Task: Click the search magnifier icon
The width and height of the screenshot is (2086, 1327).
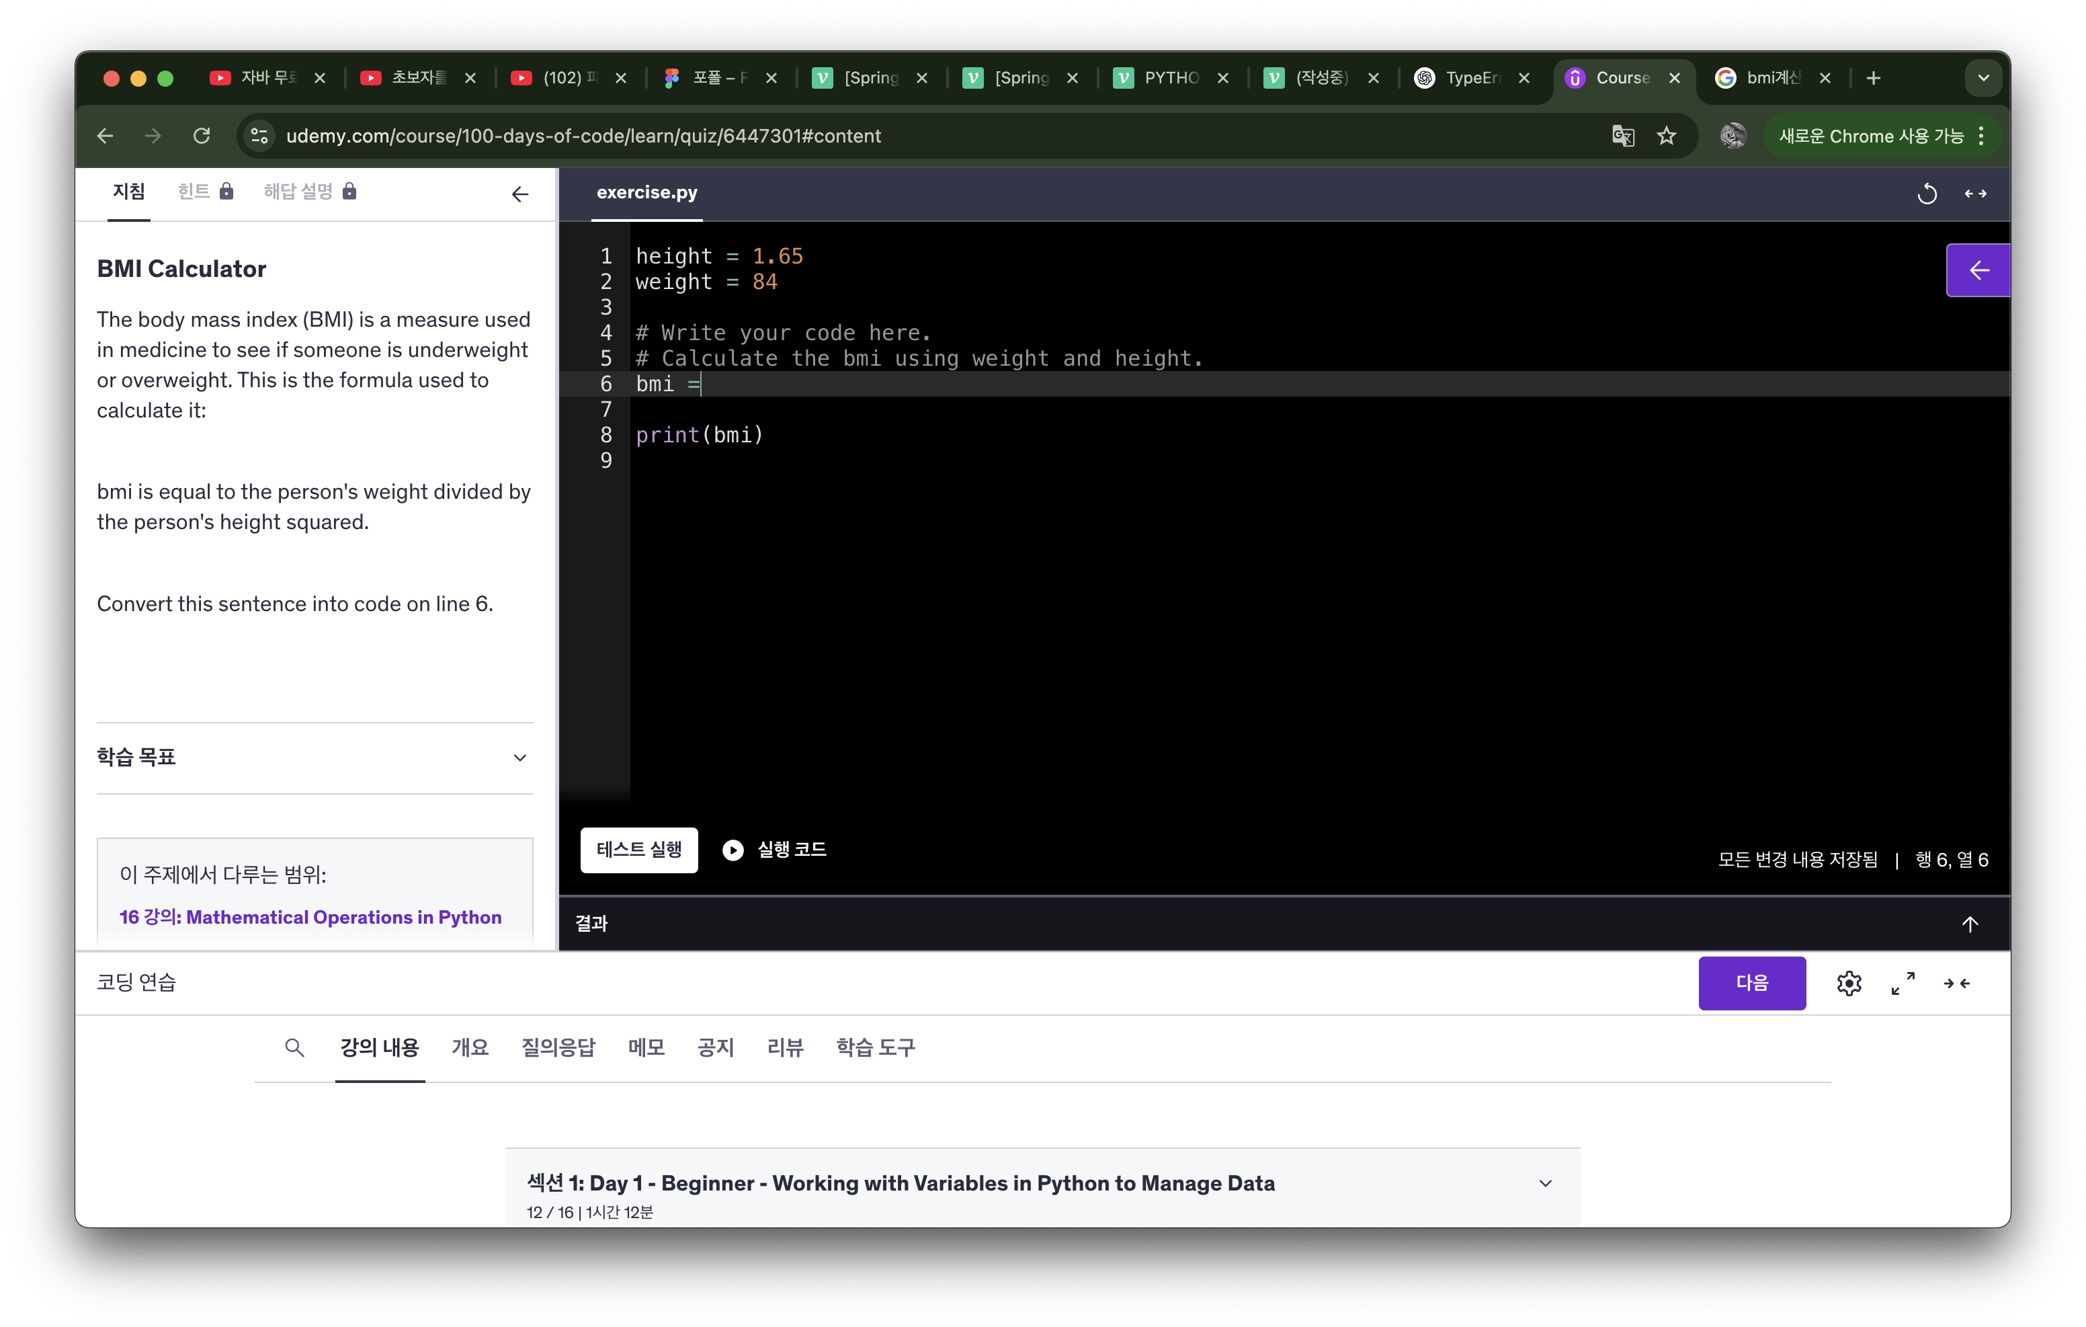Action: (294, 1047)
